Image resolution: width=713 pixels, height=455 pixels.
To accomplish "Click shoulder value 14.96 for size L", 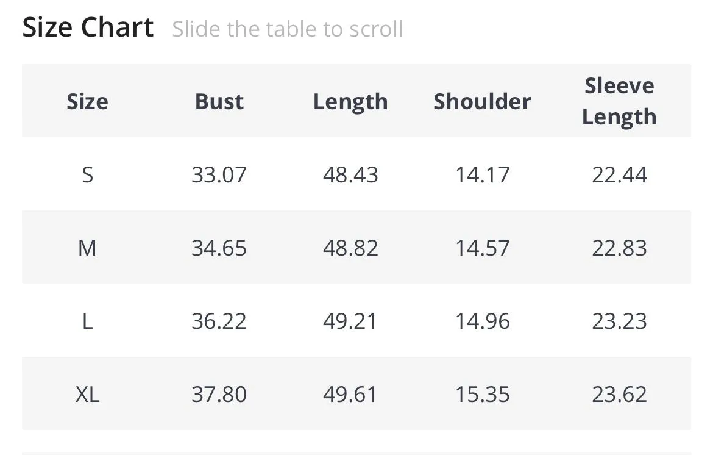I will click(x=483, y=321).
